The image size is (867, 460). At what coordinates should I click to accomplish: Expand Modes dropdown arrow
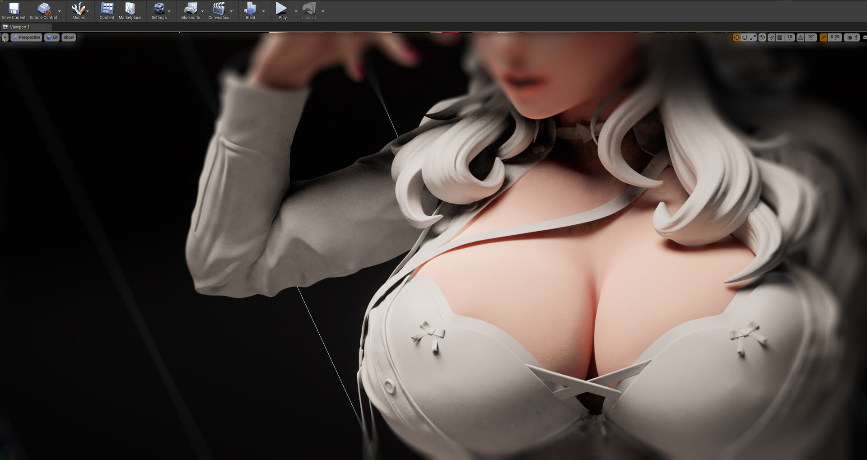click(88, 11)
